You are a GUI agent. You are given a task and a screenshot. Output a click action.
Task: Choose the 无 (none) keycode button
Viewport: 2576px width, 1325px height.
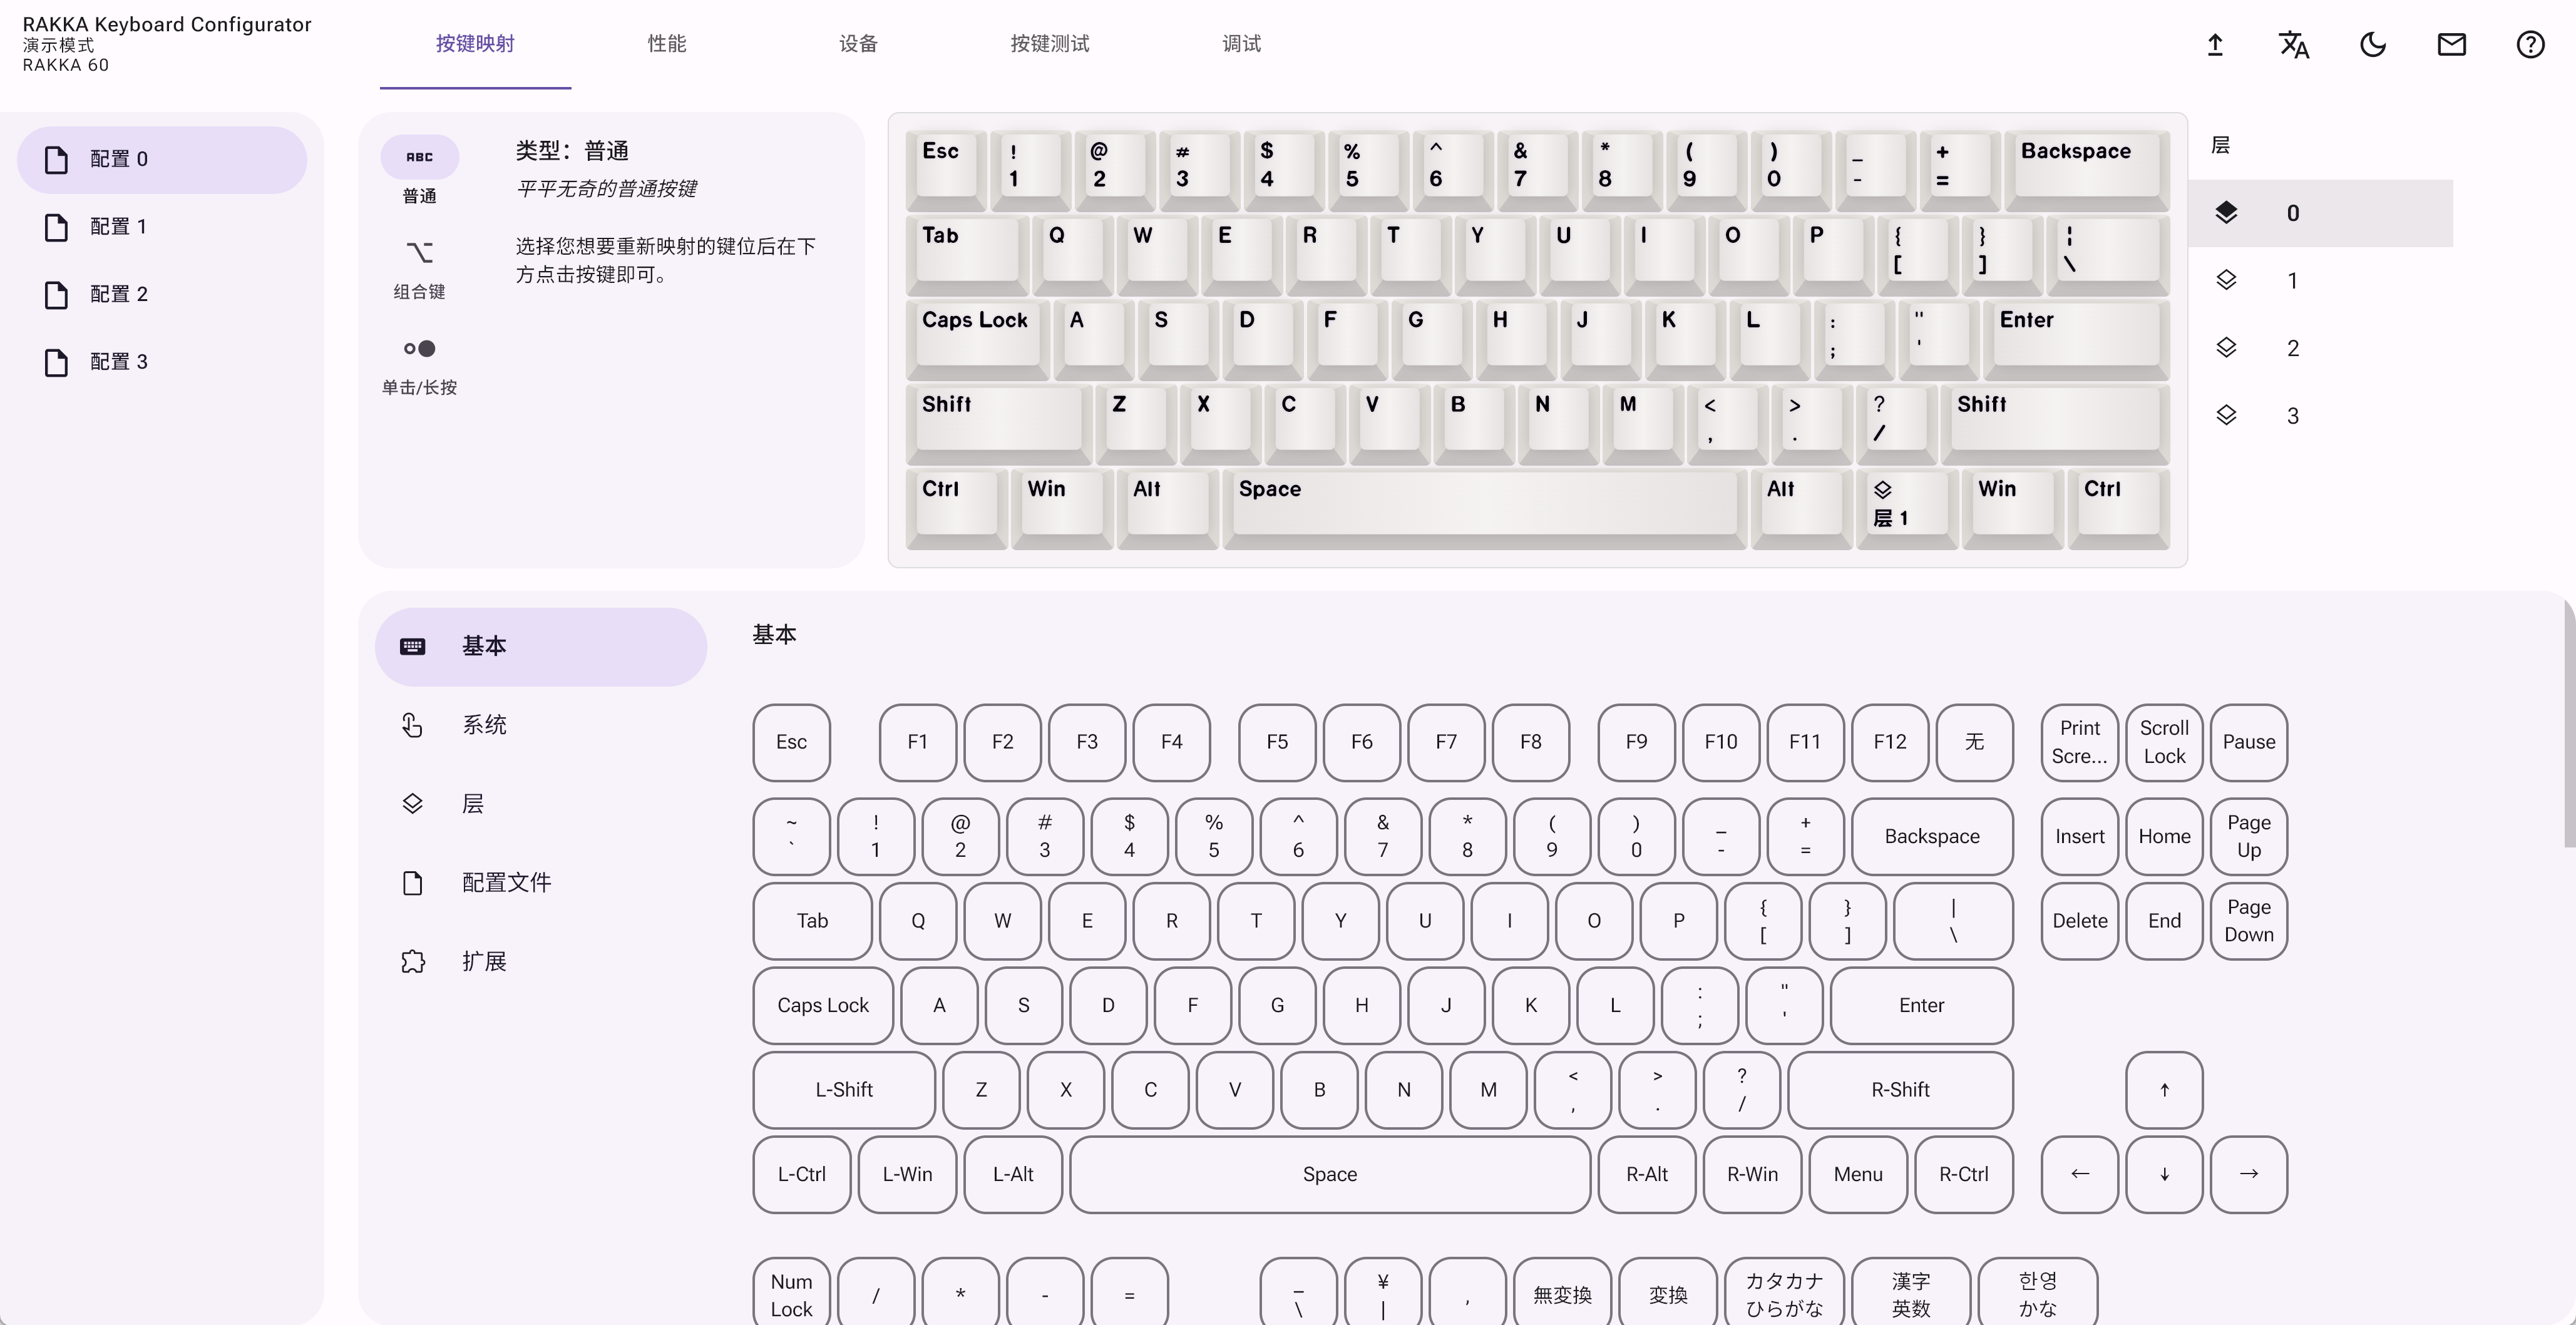pos(1974,742)
